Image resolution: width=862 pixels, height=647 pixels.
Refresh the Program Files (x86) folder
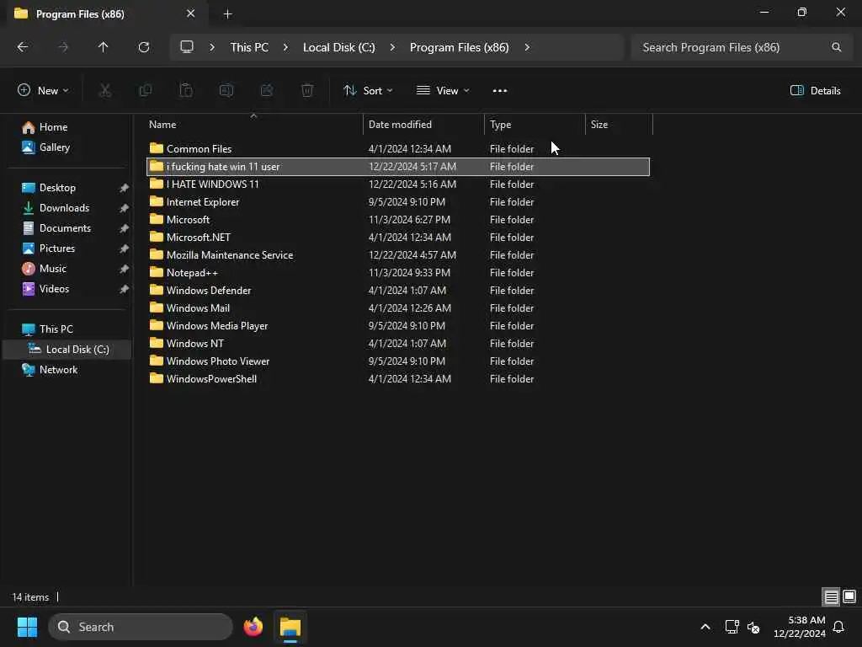click(143, 47)
